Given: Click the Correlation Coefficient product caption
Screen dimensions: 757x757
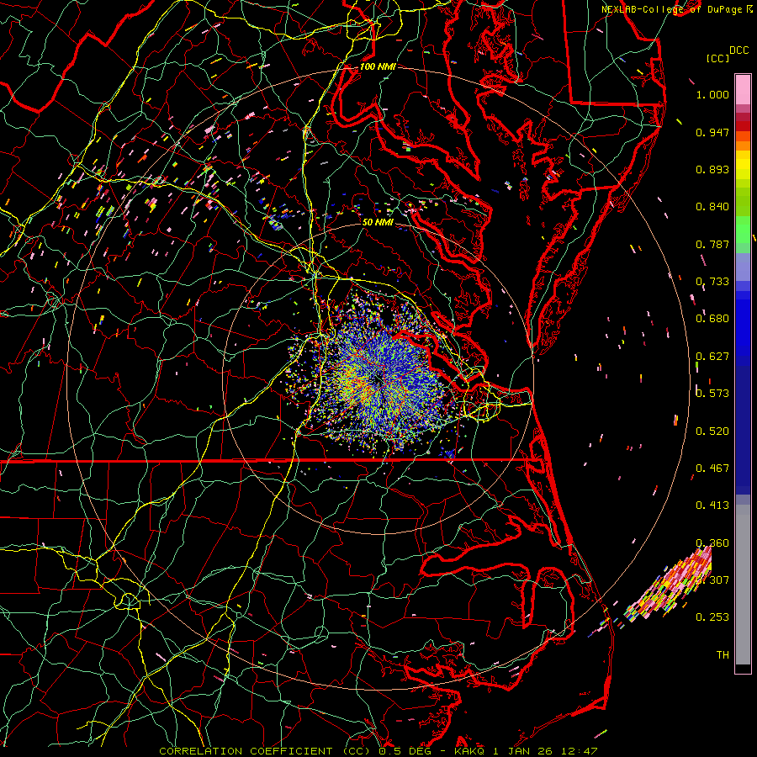Looking at the screenshot, I should click(378, 751).
